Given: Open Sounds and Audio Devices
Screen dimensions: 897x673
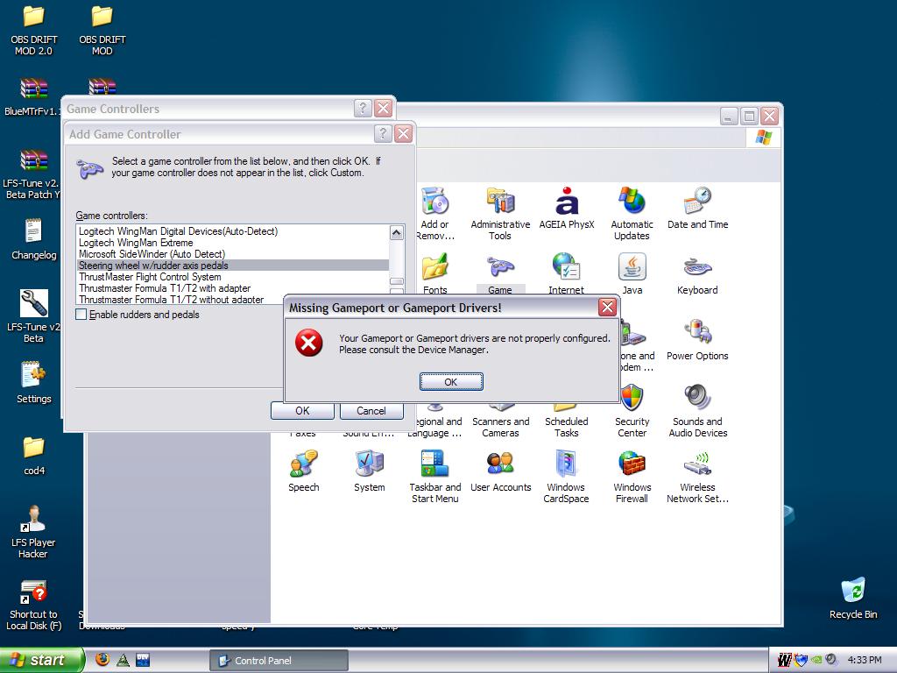Looking at the screenshot, I should click(x=697, y=411).
